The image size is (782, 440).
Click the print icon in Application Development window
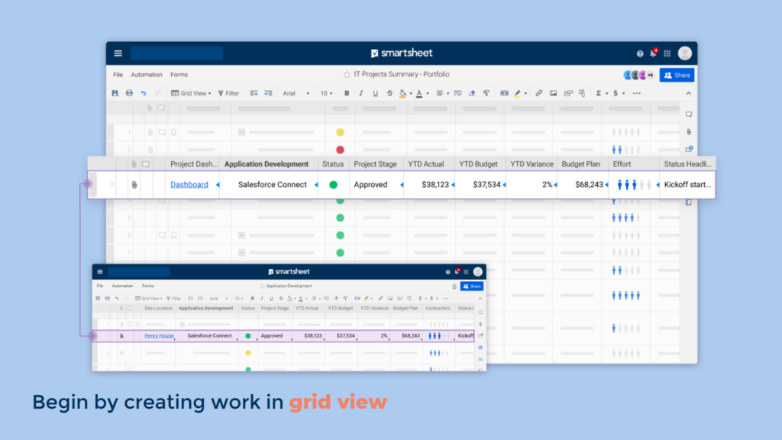(107, 299)
